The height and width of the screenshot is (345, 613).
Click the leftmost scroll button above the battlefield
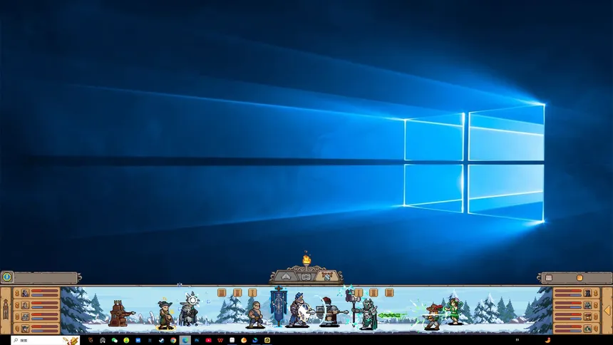(x=221, y=292)
